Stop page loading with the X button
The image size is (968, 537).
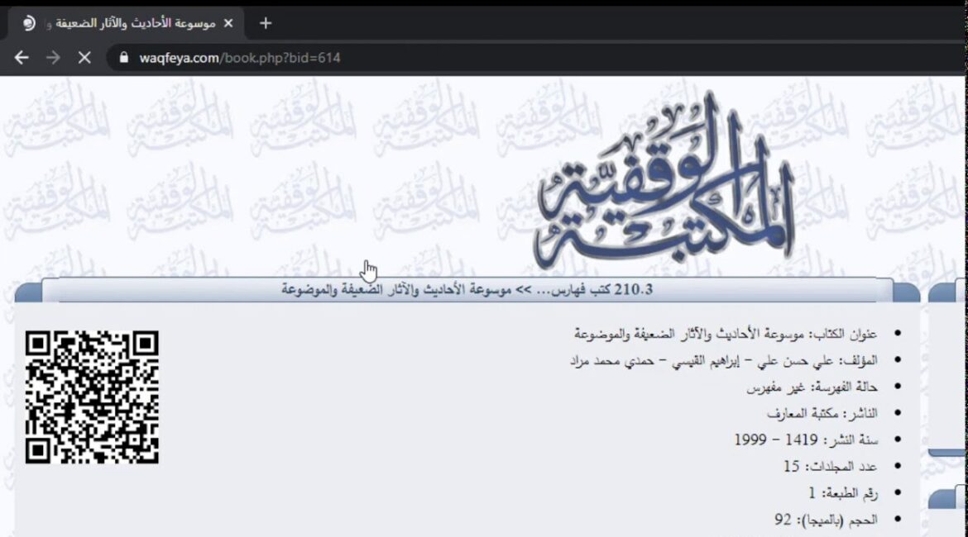click(x=84, y=58)
